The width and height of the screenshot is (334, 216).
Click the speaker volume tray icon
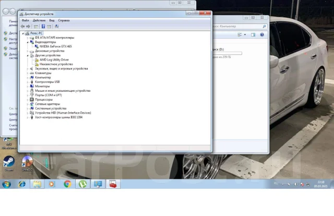(296, 184)
